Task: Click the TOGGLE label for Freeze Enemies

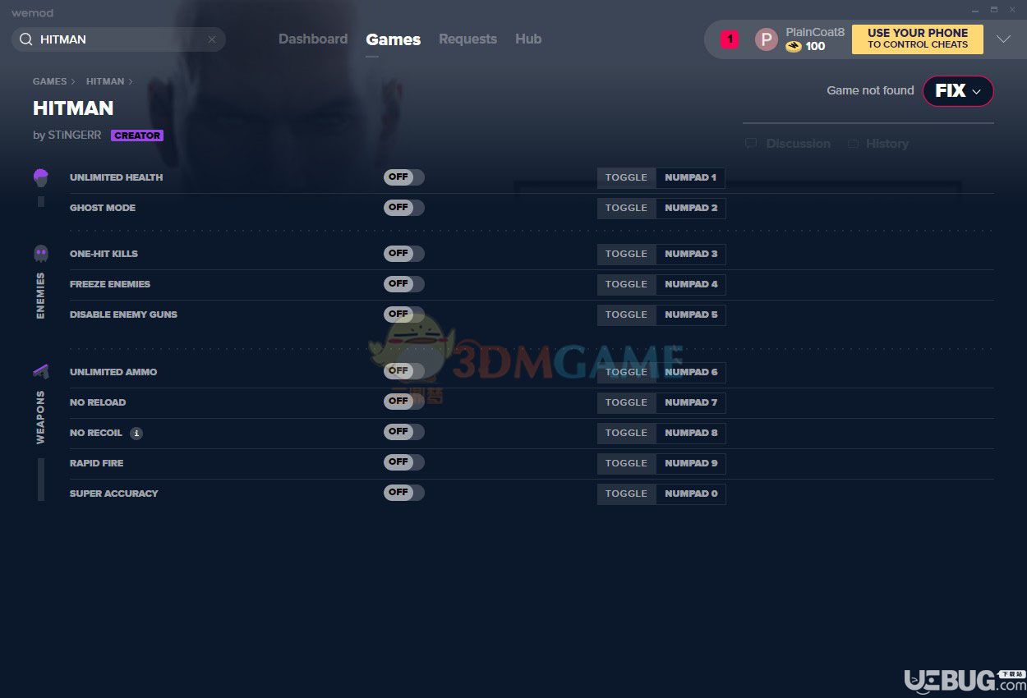Action: point(626,284)
